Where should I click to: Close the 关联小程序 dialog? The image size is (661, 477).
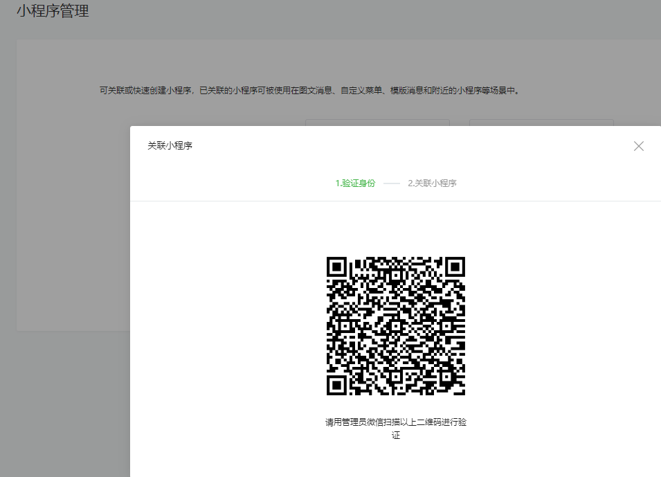tap(639, 146)
